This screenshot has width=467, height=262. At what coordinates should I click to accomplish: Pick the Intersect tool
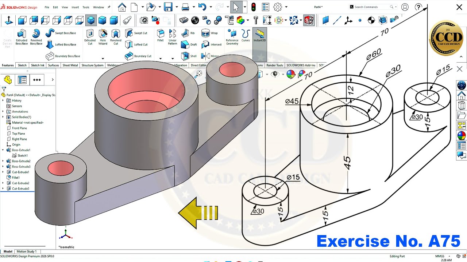(211, 44)
